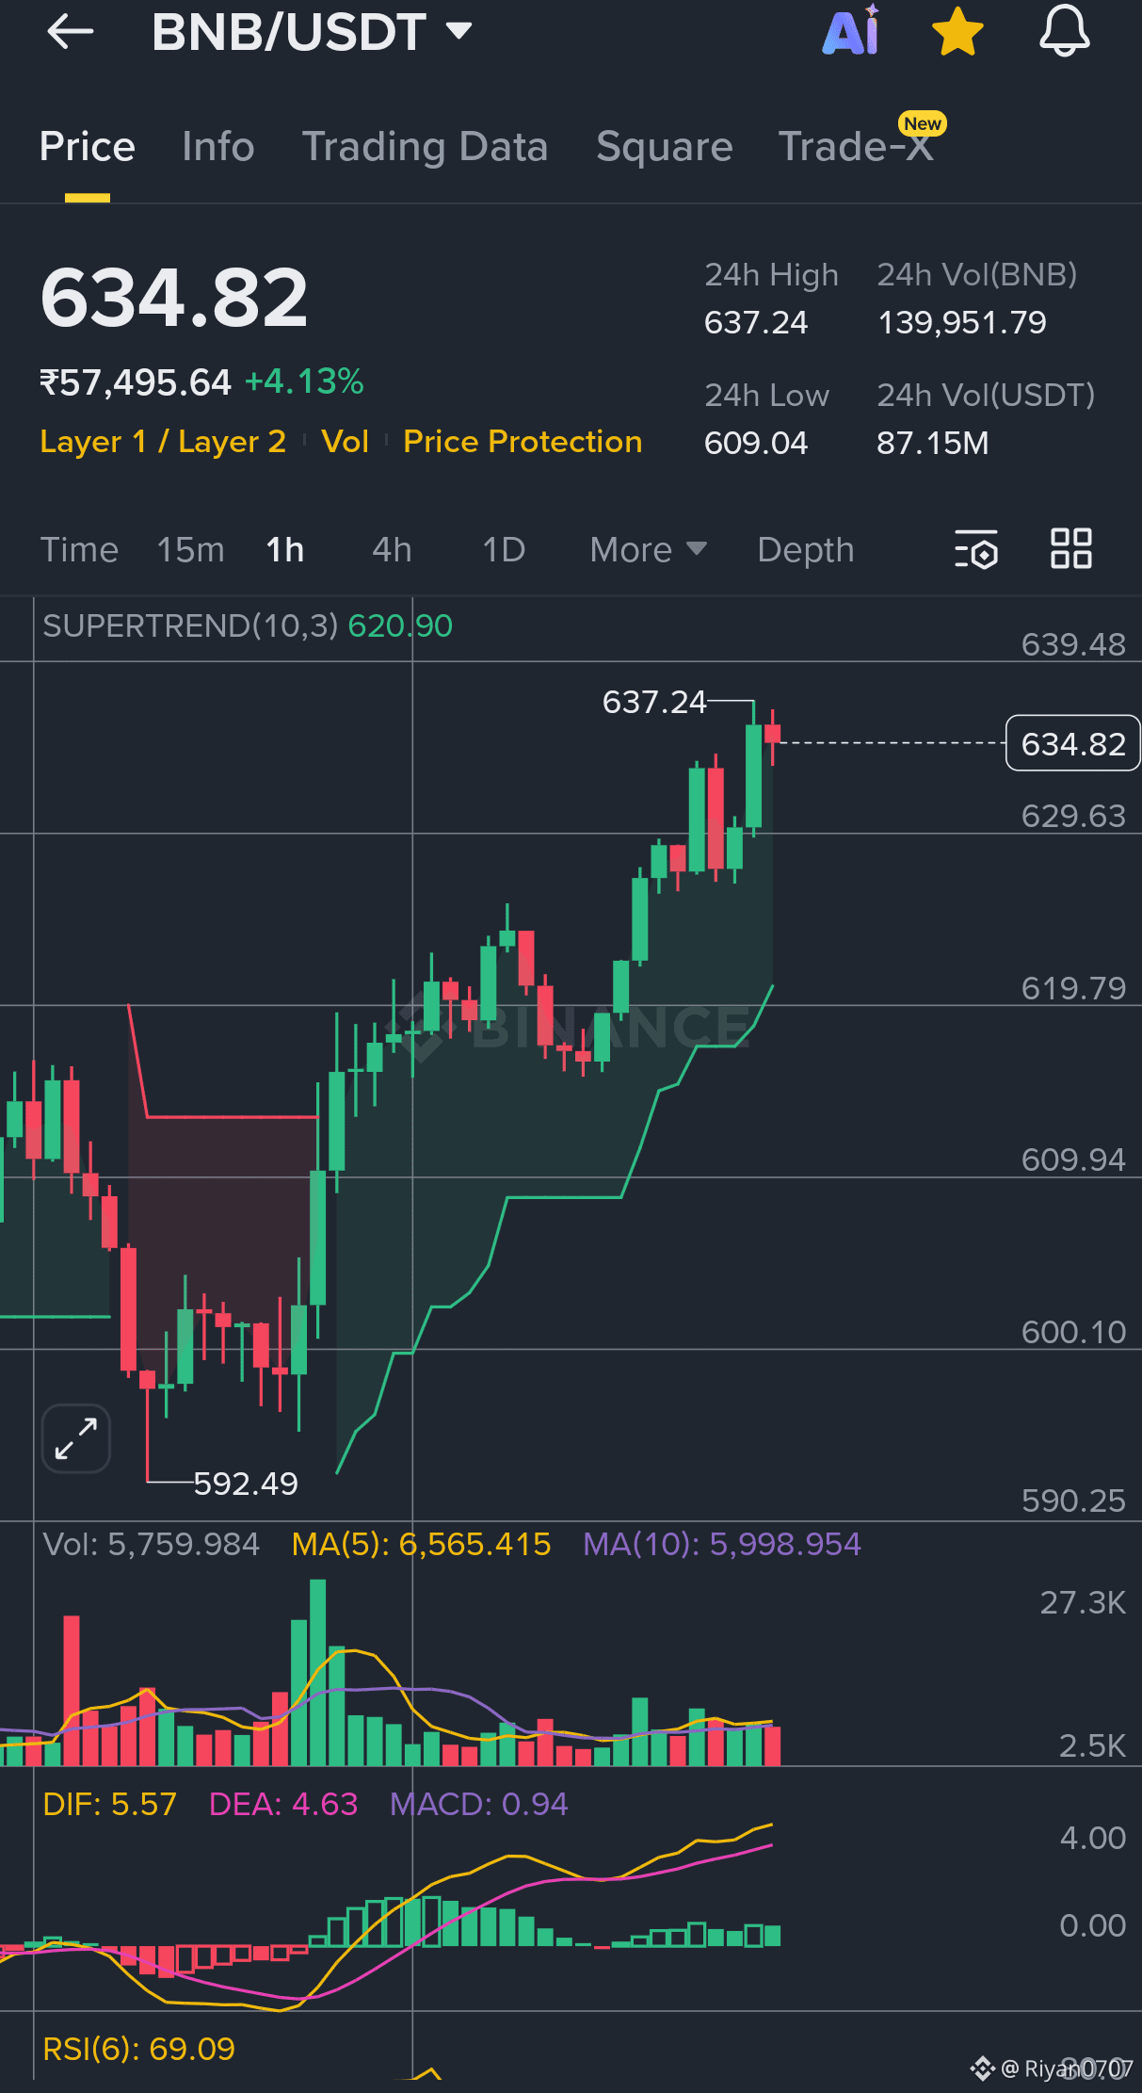Screen dimensions: 1142x2093
Task: Expand chart to fullscreen
Action: point(76,1438)
